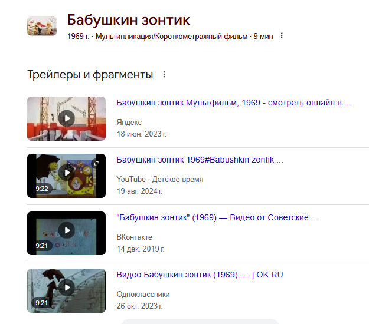Click the source "YouTube · Детское время"
Image resolution: width=369 pixels, height=324 pixels.
tap(160, 179)
